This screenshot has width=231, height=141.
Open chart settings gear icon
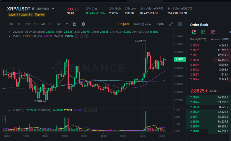point(83,24)
